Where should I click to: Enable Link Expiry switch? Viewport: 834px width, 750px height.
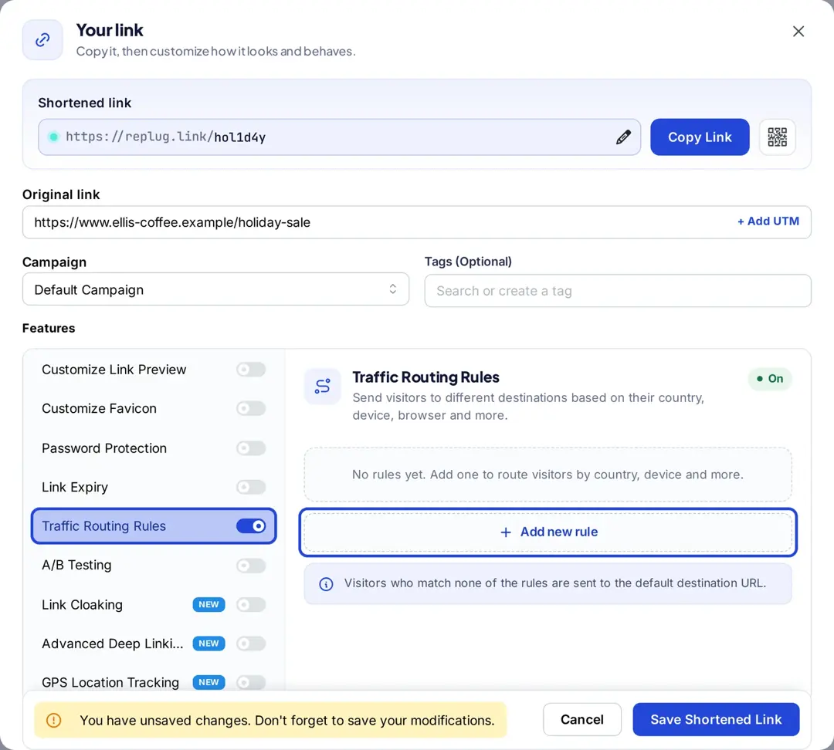tap(250, 487)
